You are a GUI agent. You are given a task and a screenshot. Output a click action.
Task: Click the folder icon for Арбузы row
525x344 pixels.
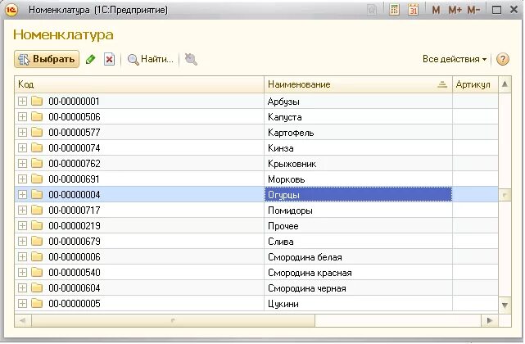click(x=37, y=101)
